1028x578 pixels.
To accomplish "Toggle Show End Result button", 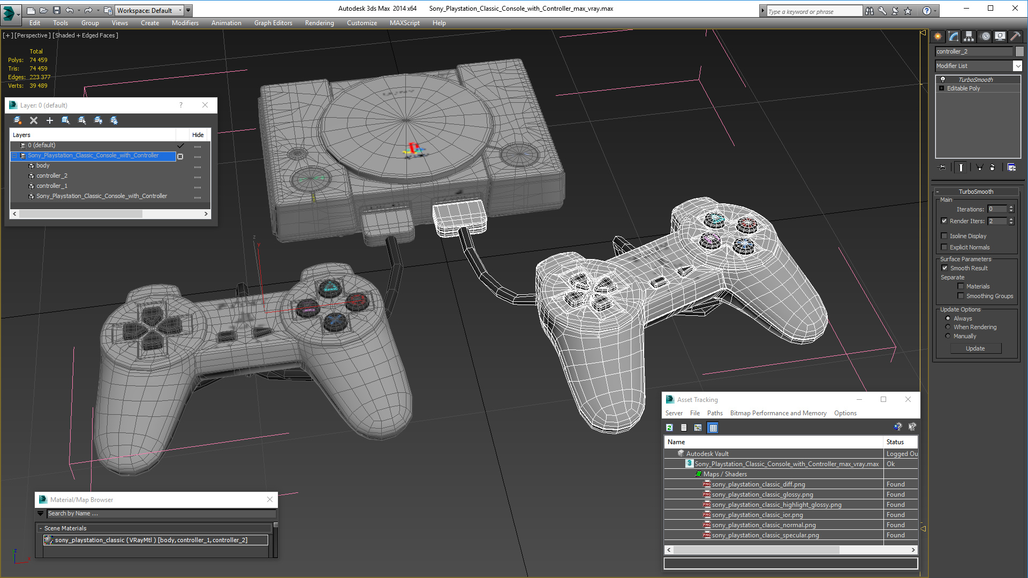I will (x=961, y=168).
